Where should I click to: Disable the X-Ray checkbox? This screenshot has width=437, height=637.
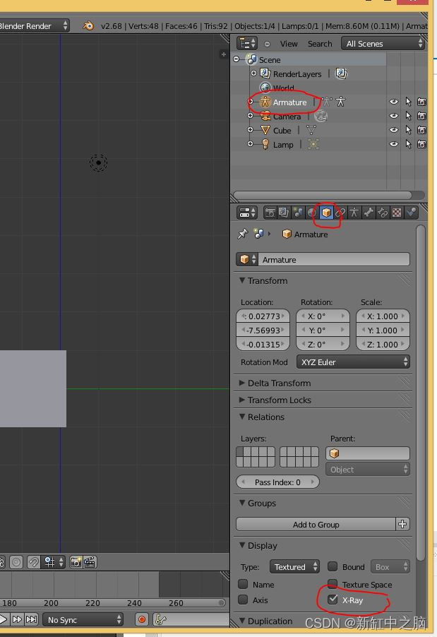[333, 600]
